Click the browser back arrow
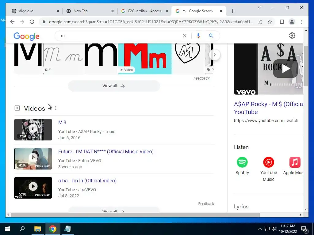 [12, 22]
